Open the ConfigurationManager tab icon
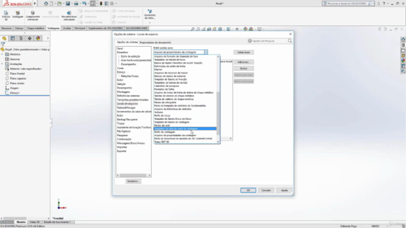This screenshot has width=406, height=228. tap(21, 38)
